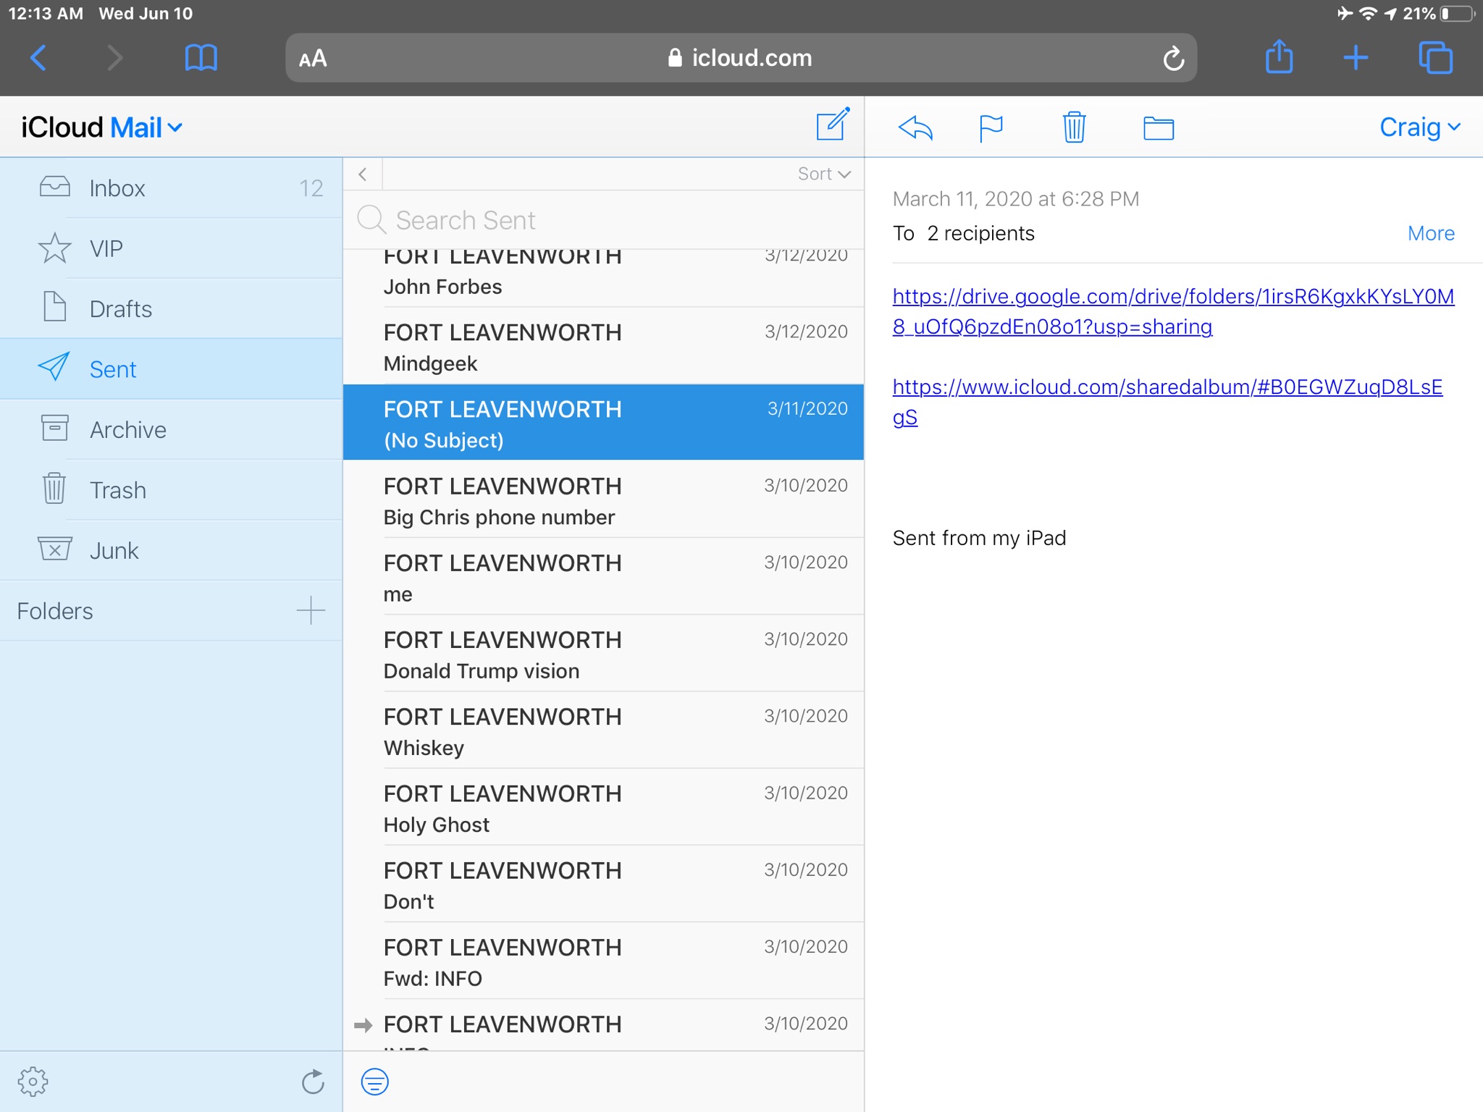This screenshot has width=1483, height=1112.
Task: Tap the icloud.com address bar
Action: 741,58
